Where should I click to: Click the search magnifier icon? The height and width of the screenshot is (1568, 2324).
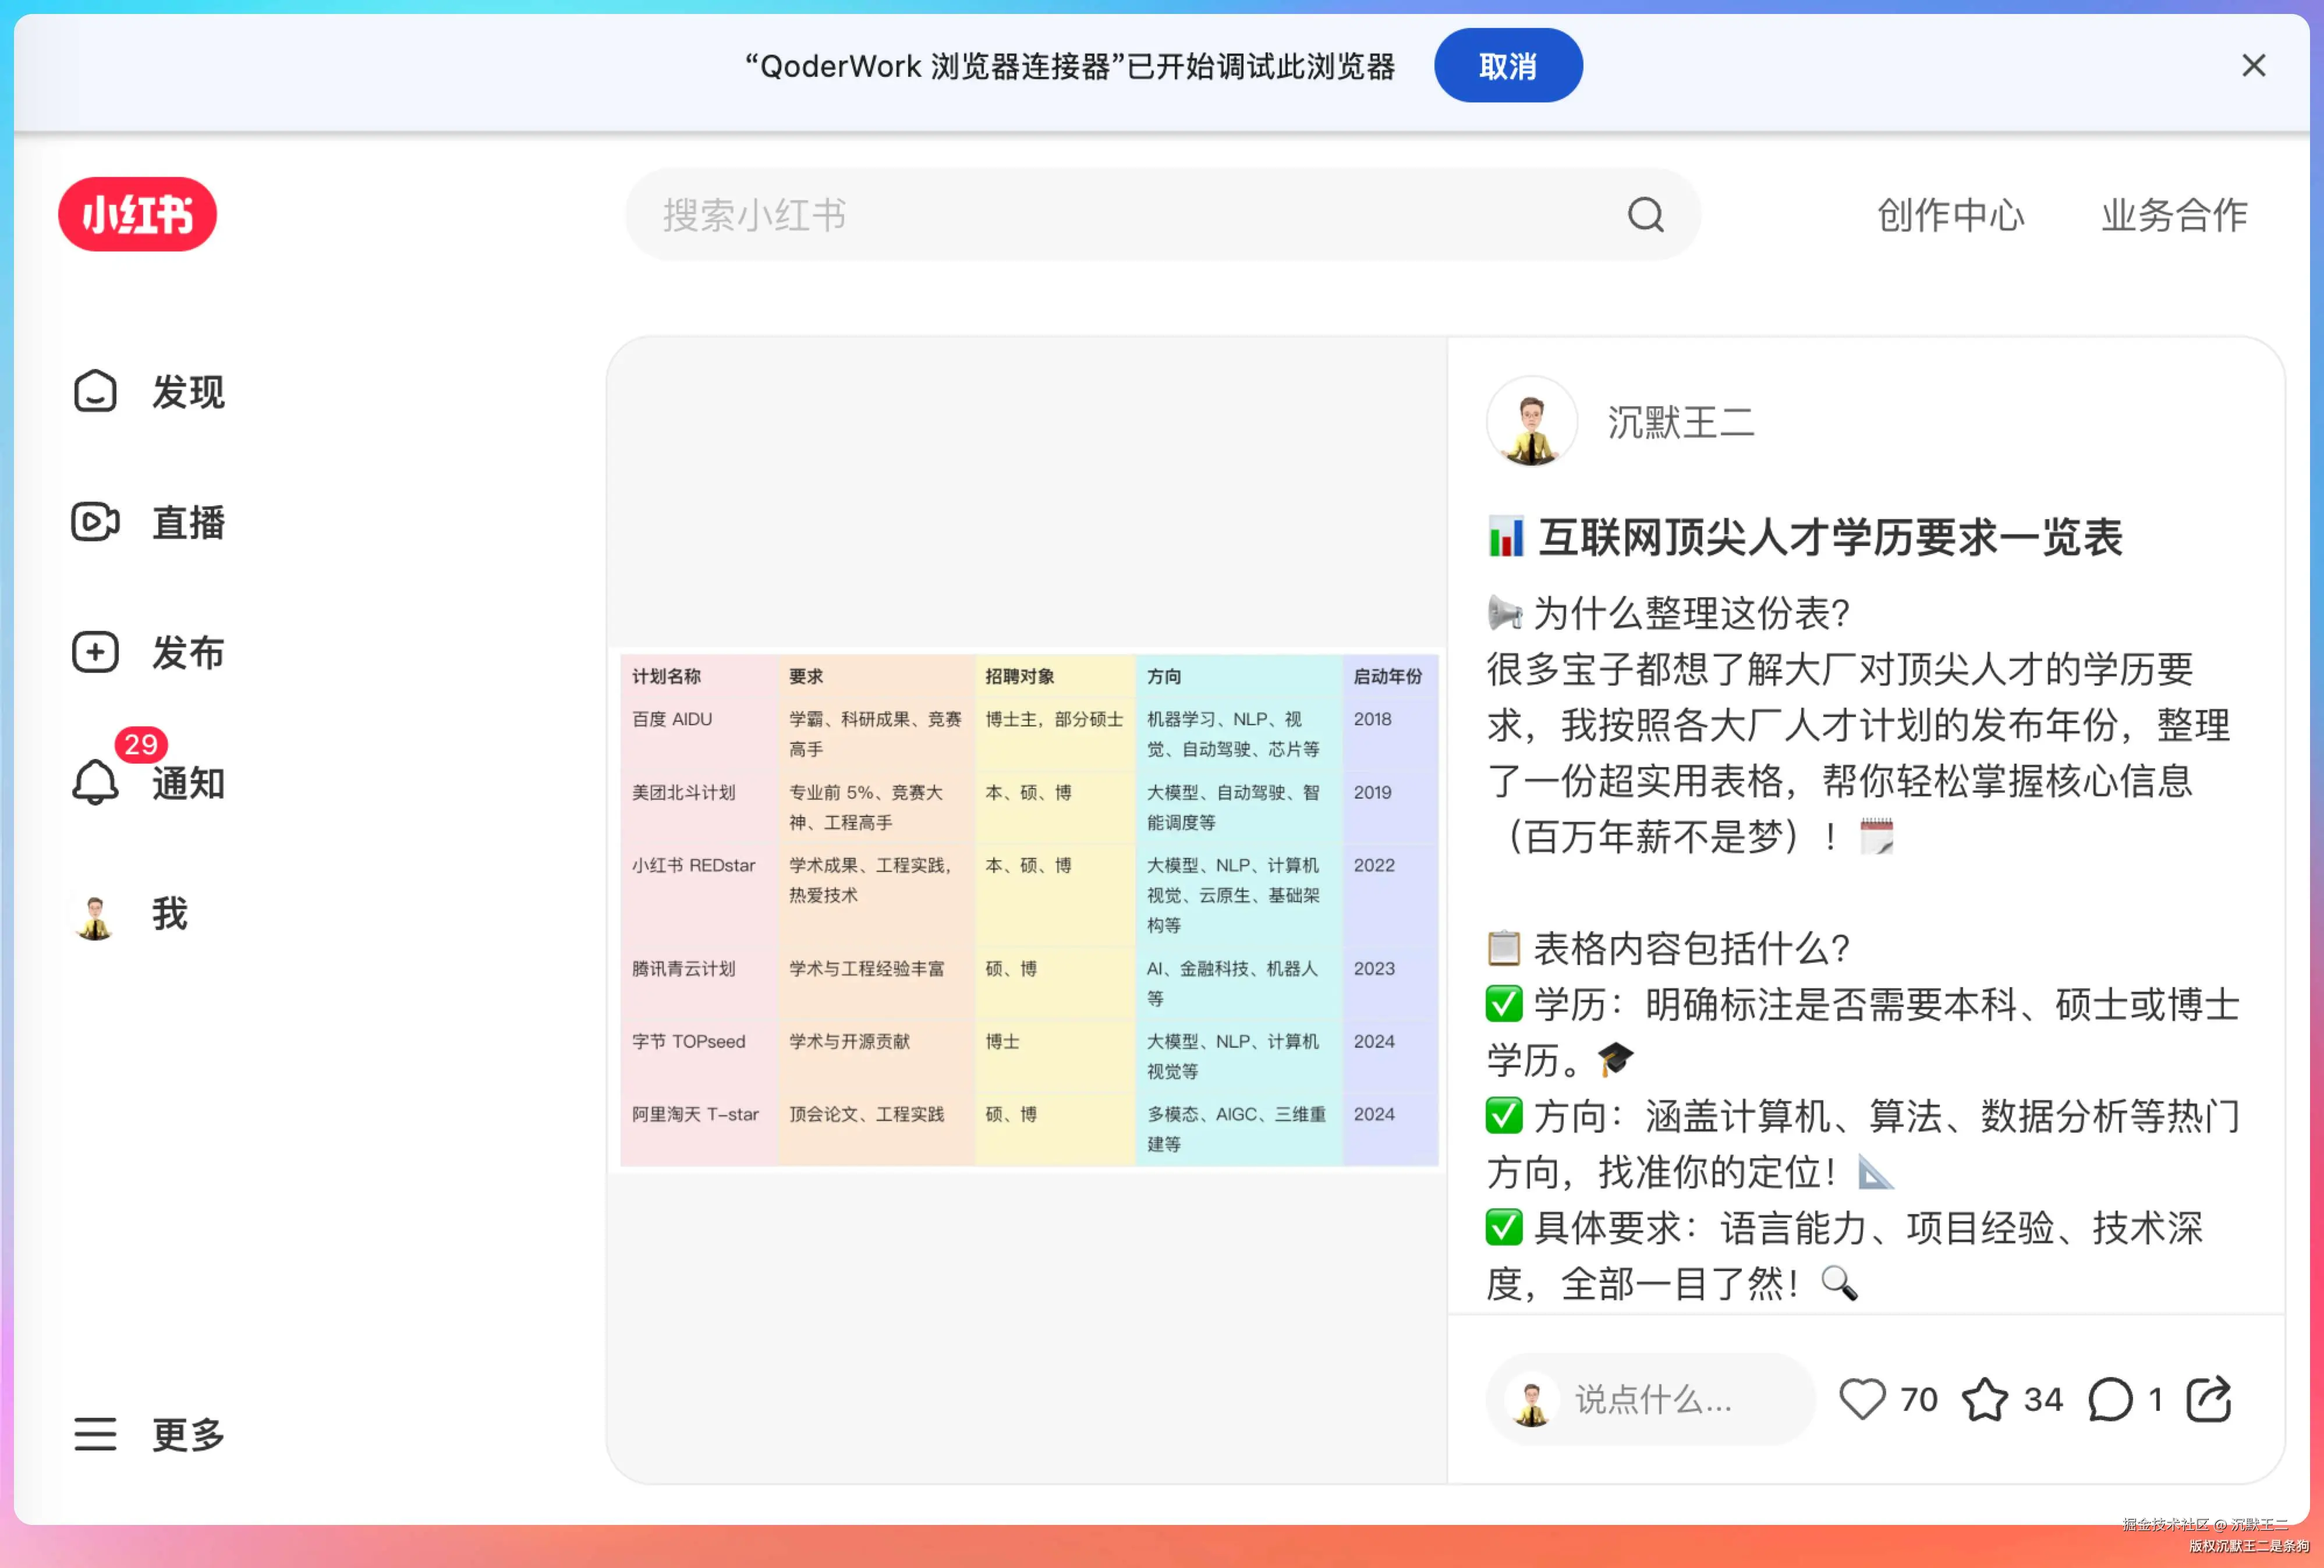[x=1645, y=214]
